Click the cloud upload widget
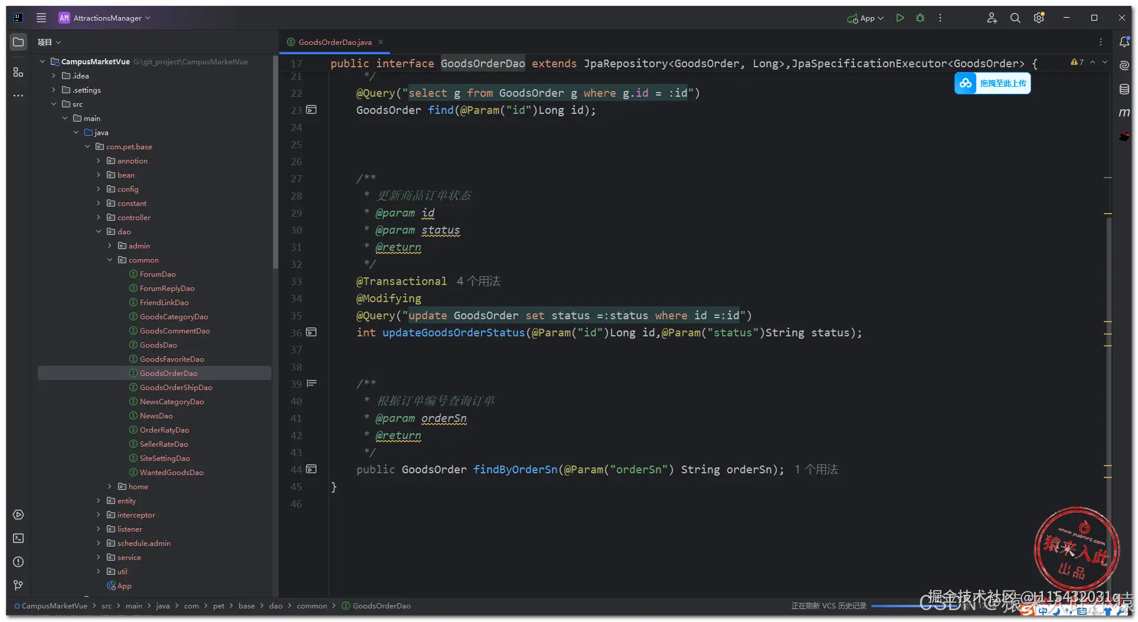This screenshot has width=1138, height=622. click(992, 83)
